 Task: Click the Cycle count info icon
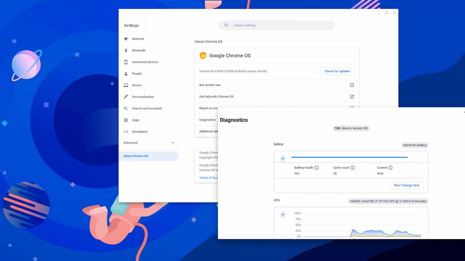pyautogui.click(x=353, y=168)
